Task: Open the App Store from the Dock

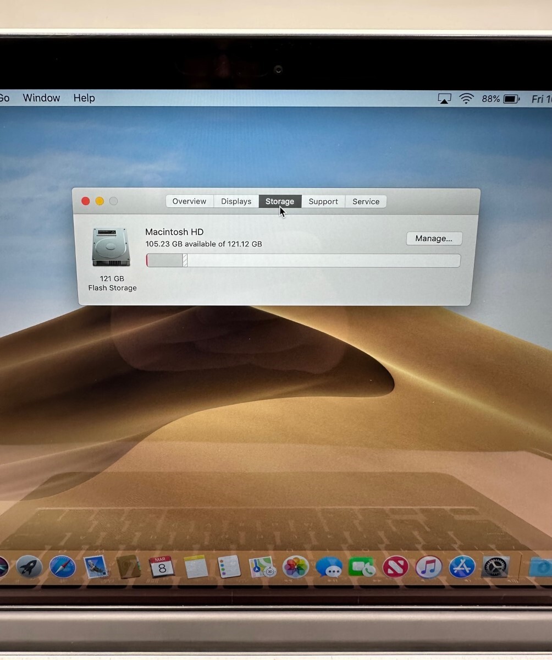Action: click(x=462, y=566)
